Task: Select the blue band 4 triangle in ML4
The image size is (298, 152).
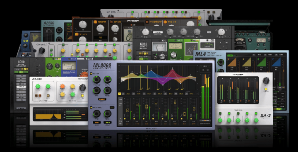Action: click(276, 62)
